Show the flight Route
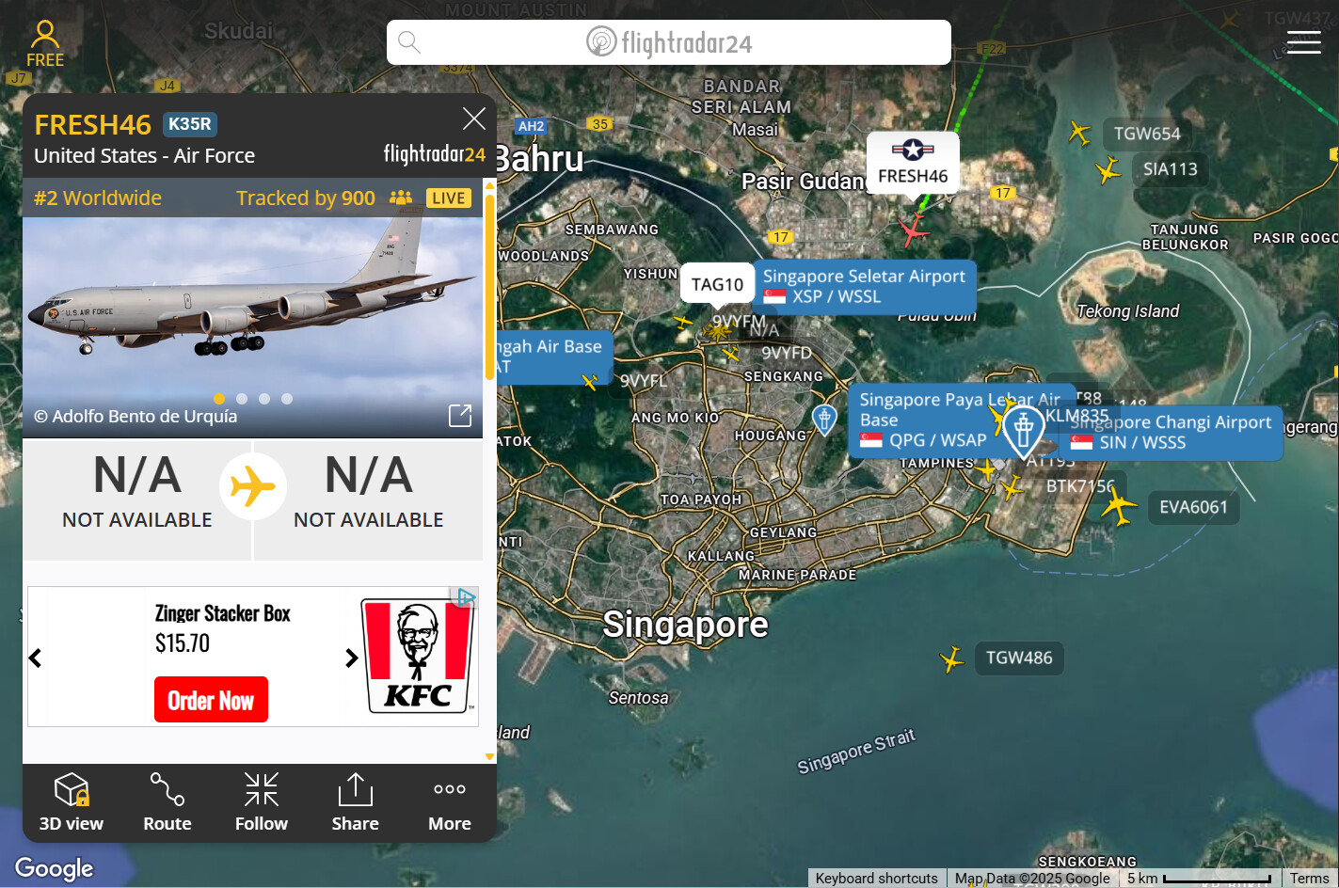 point(167,802)
